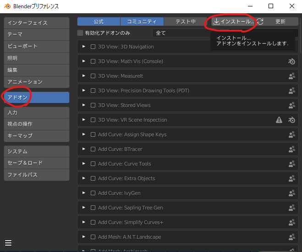Tick VR Scene Inspection checkbox
This screenshot has width=302, height=252.
93,120
